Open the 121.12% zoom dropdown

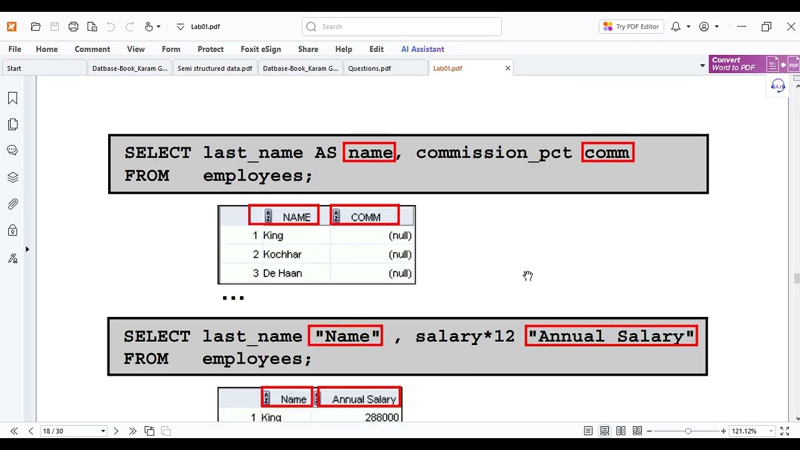tap(771, 431)
